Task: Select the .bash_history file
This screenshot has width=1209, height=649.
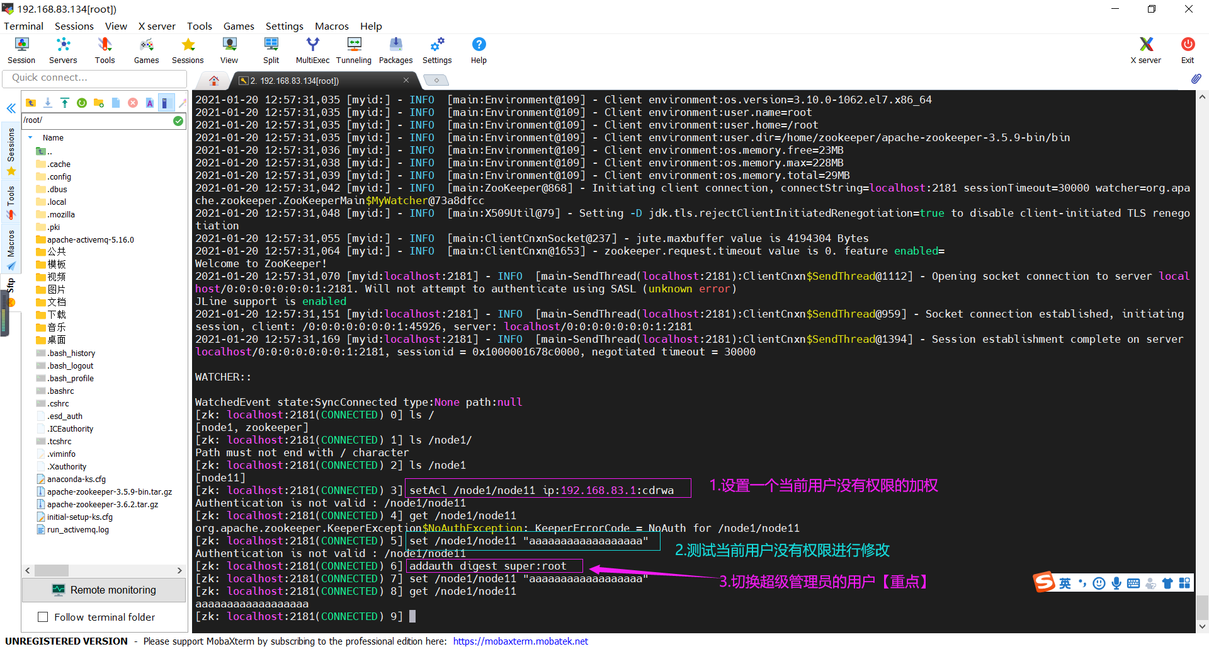Action: pos(65,353)
